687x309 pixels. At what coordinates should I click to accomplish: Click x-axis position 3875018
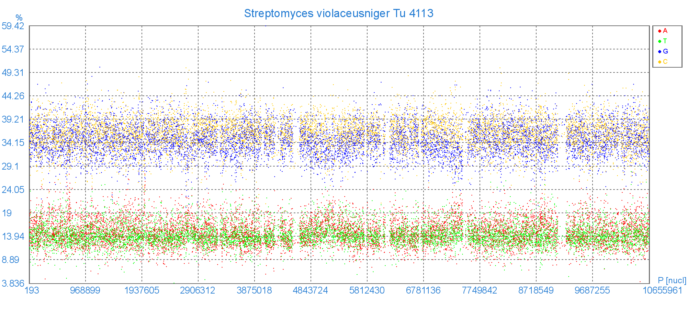254,290
